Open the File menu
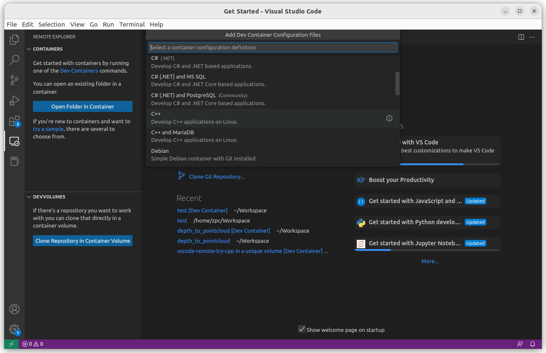Screen dimensions: 546x353 pos(12,24)
